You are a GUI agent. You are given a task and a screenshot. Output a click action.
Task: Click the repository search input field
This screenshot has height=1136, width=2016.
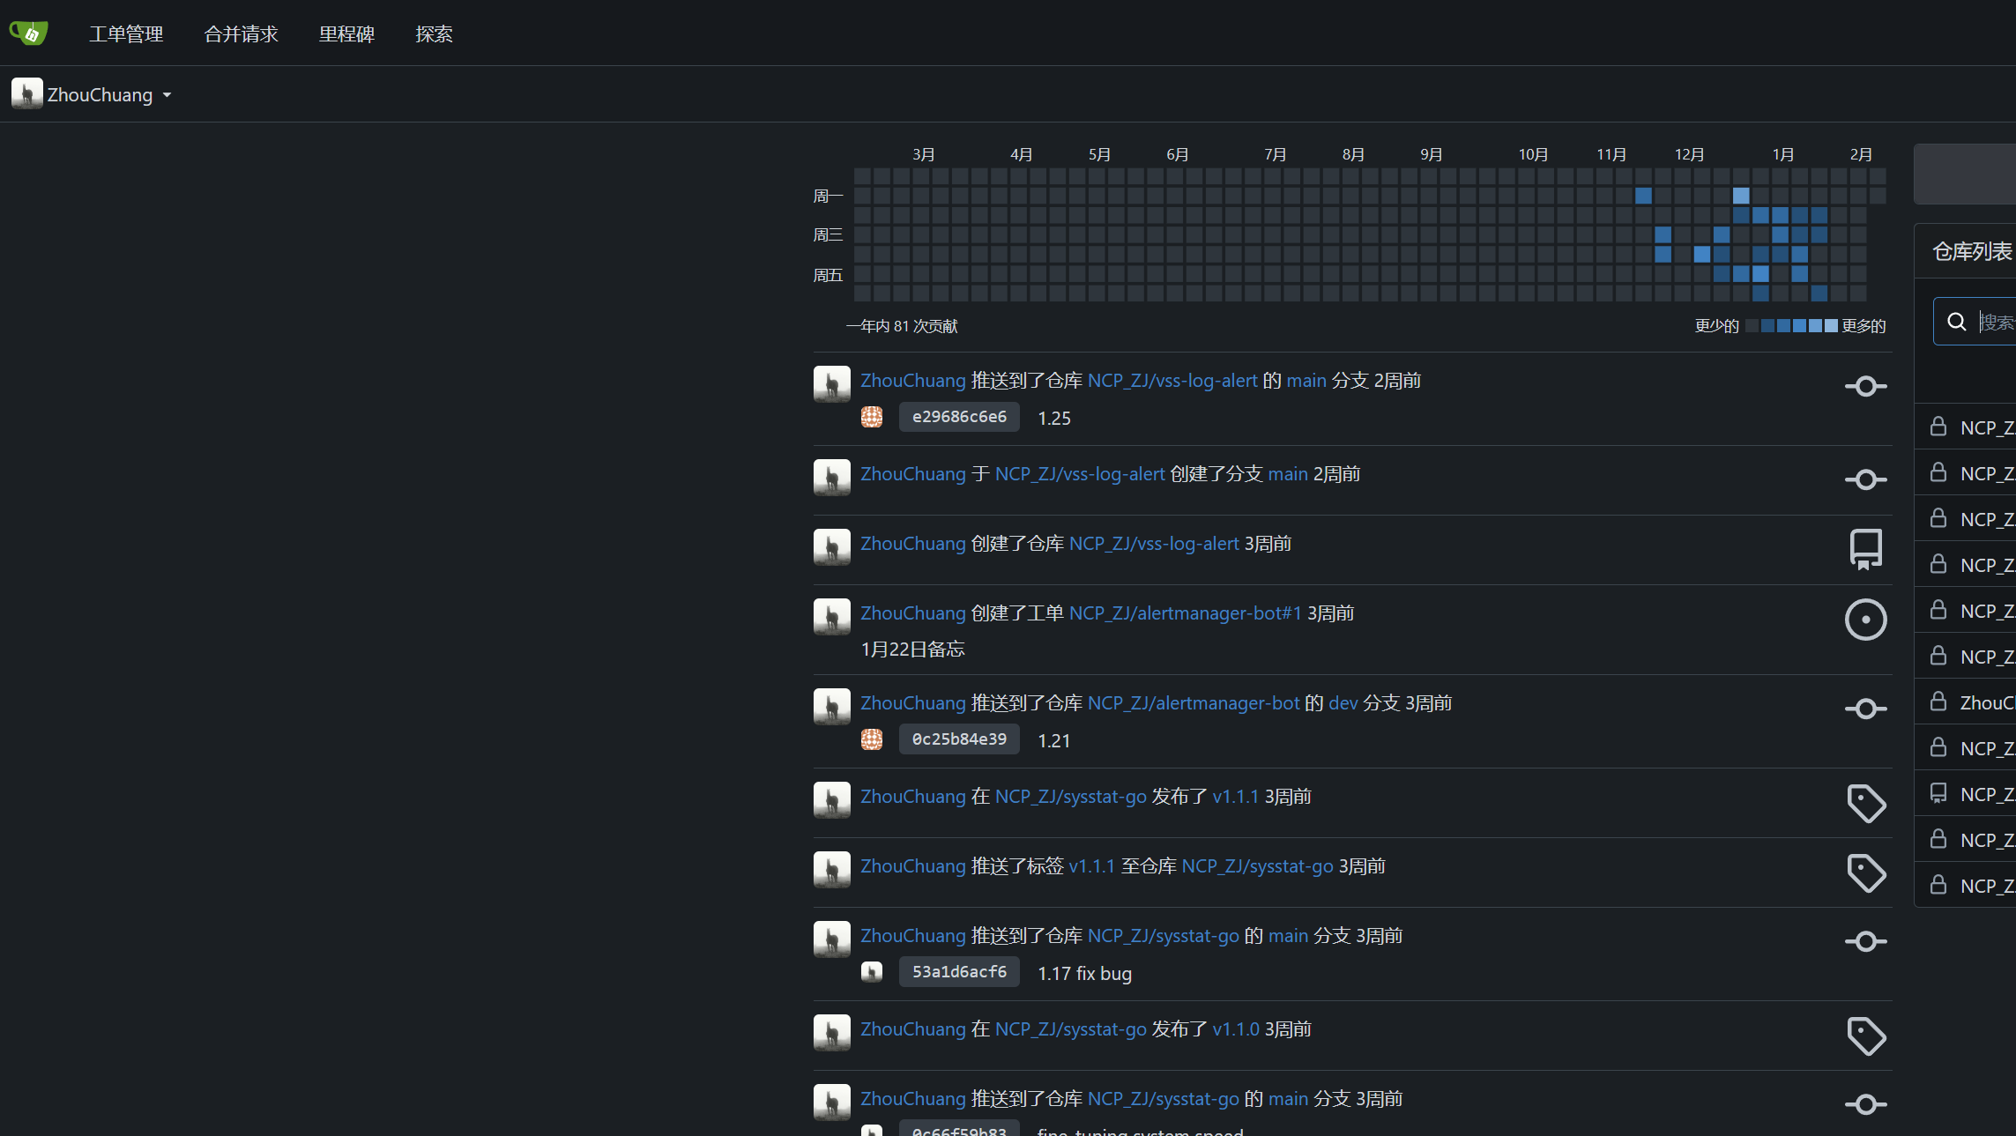coord(1995,322)
